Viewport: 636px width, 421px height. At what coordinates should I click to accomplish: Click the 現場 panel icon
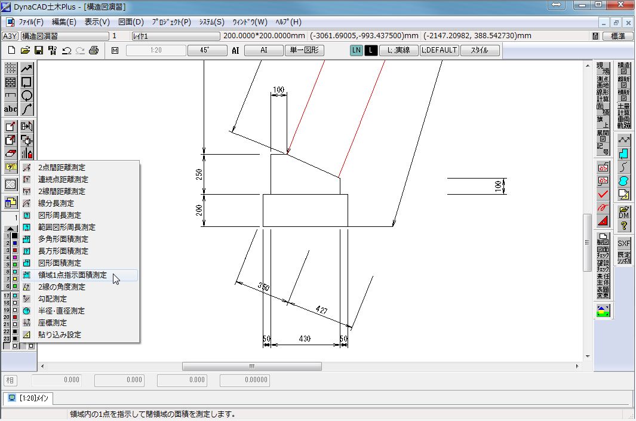[x=603, y=68]
